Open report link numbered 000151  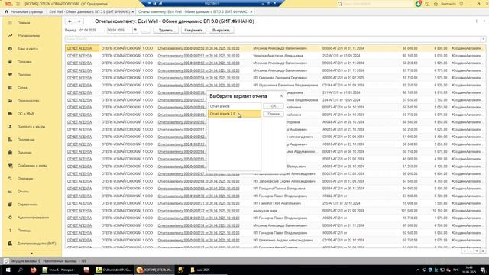coord(199,56)
